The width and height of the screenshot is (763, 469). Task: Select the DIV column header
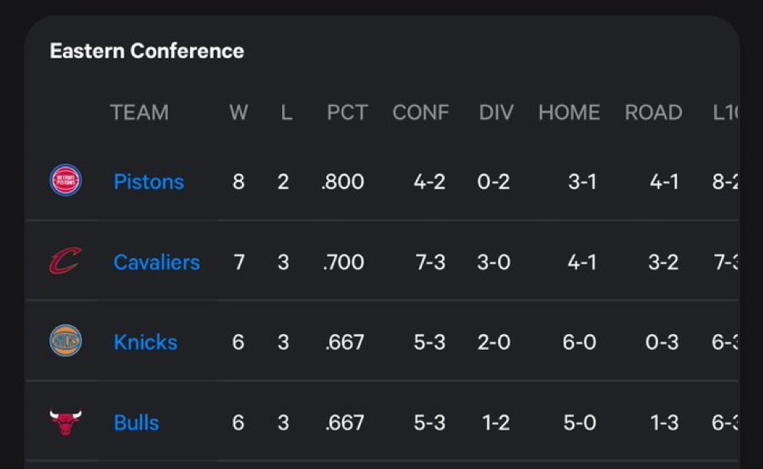click(496, 113)
